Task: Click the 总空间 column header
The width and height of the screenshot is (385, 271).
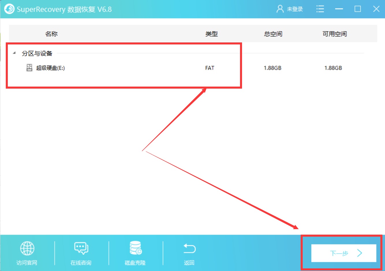Action: click(273, 34)
